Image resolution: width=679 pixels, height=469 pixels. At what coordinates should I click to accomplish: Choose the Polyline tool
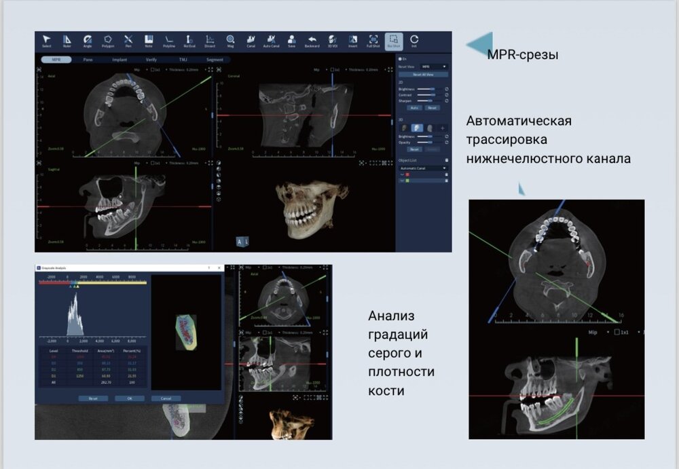169,41
